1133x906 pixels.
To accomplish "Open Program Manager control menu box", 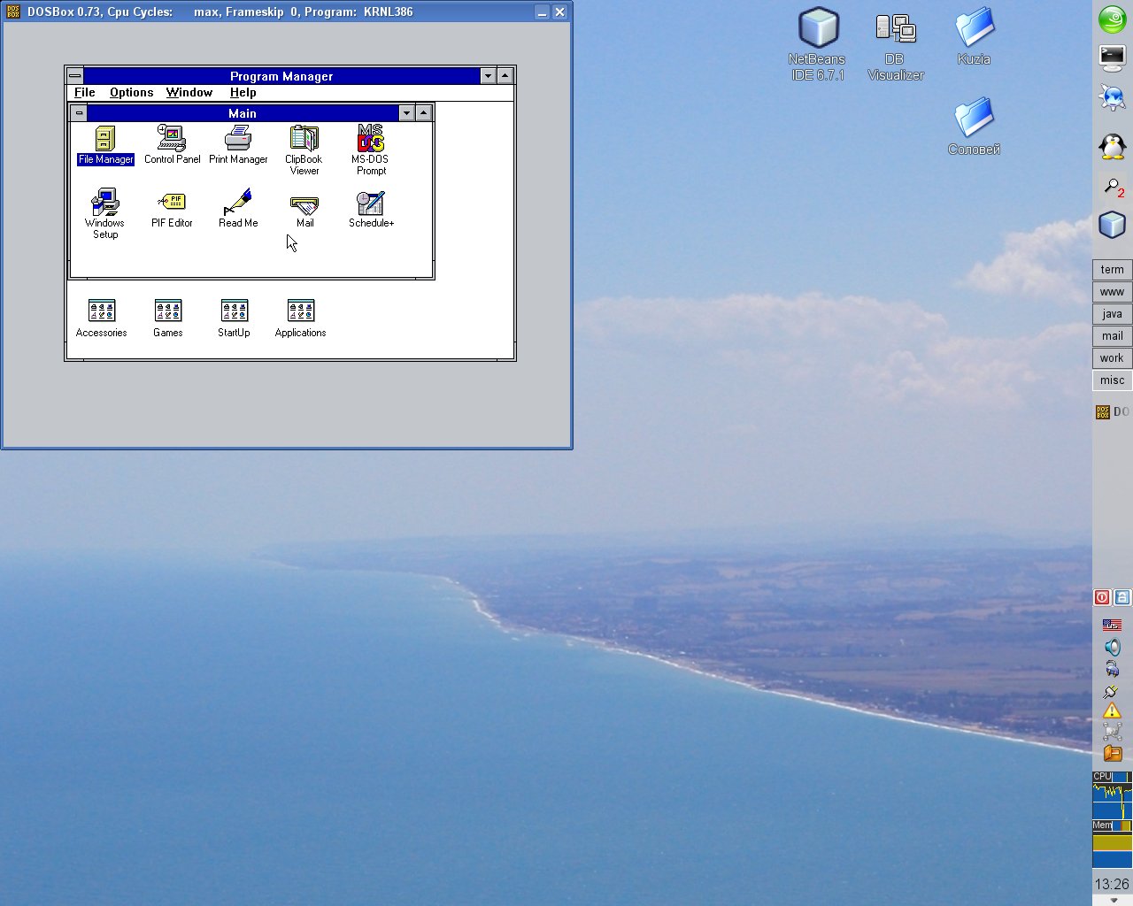I will click(x=75, y=76).
